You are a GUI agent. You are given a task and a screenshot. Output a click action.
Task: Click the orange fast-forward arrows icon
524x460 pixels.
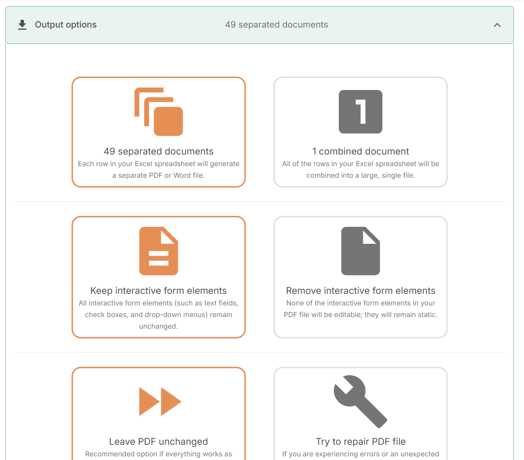point(160,402)
